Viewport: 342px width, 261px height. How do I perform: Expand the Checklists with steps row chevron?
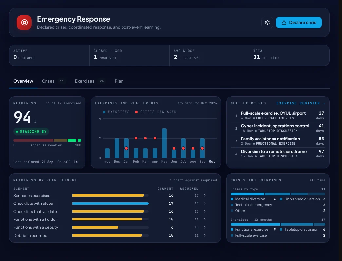pos(205,204)
